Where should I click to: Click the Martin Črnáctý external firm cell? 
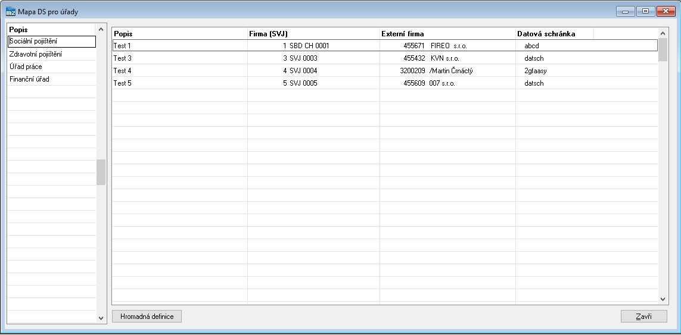[448, 71]
